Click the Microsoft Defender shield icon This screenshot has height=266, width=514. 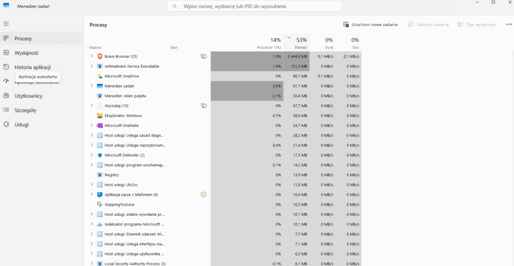tap(100, 155)
